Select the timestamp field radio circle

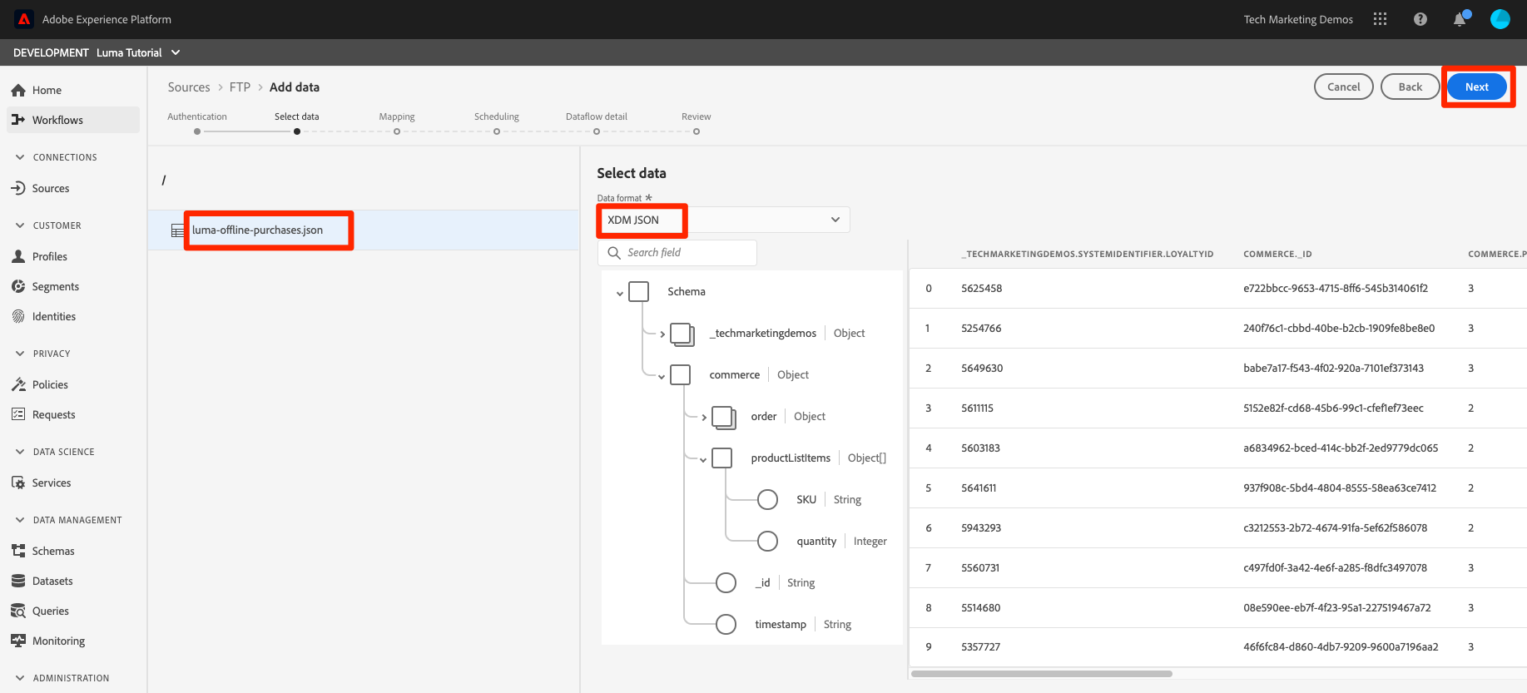726,625
